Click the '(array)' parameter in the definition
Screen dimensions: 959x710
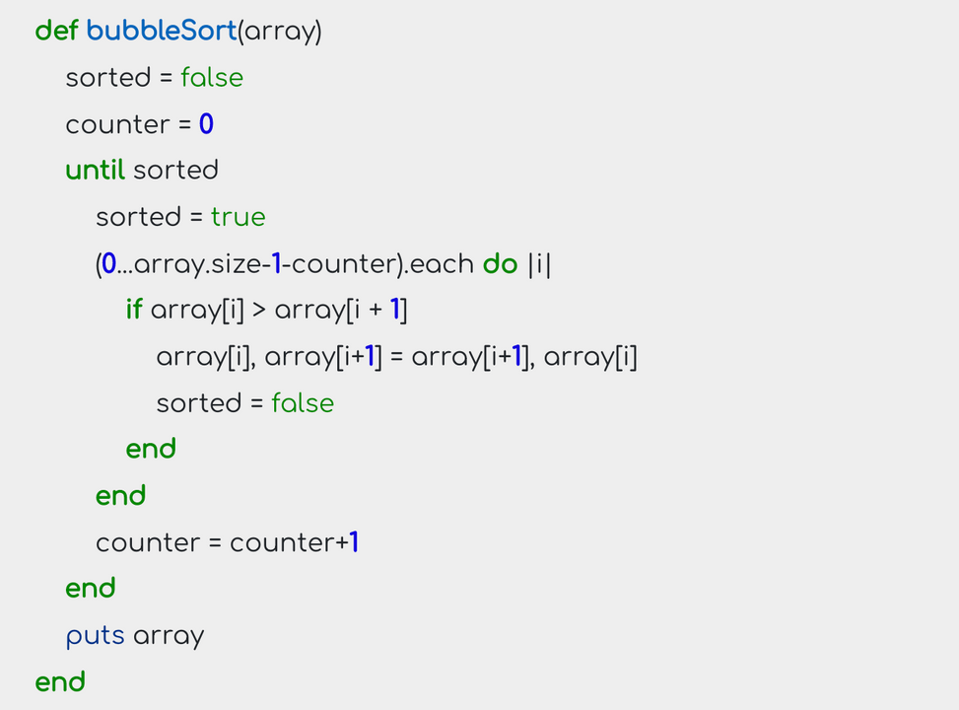coord(280,32)
